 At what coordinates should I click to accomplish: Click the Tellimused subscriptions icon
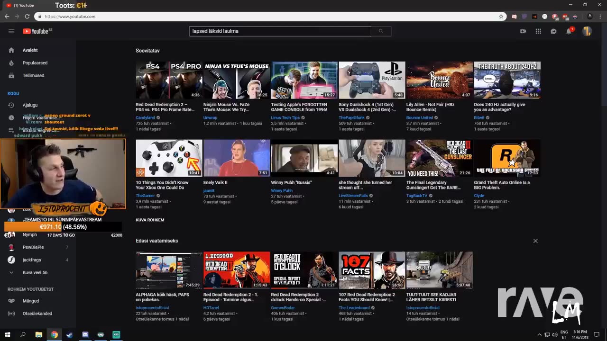coord(11,75)
